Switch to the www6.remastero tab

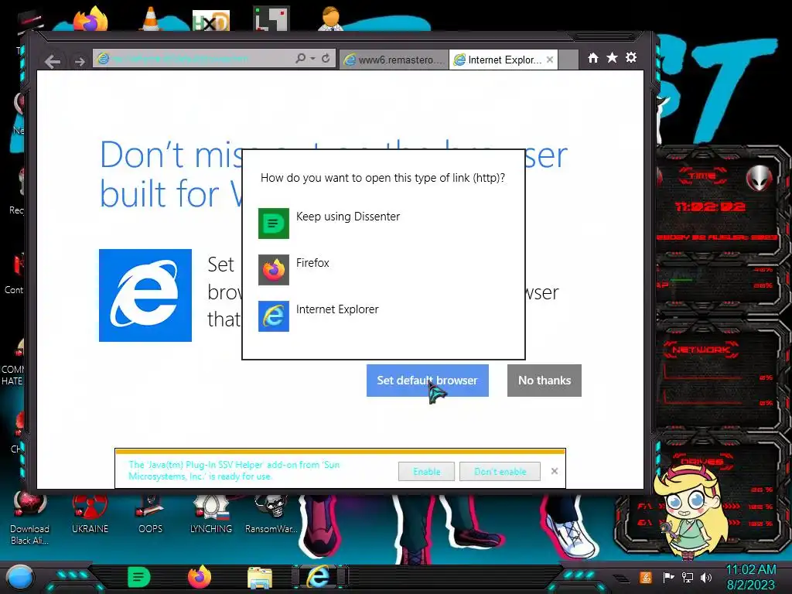394,60
